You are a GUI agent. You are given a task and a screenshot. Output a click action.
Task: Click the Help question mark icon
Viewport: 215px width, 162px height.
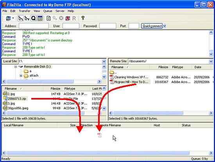(83, 18)
